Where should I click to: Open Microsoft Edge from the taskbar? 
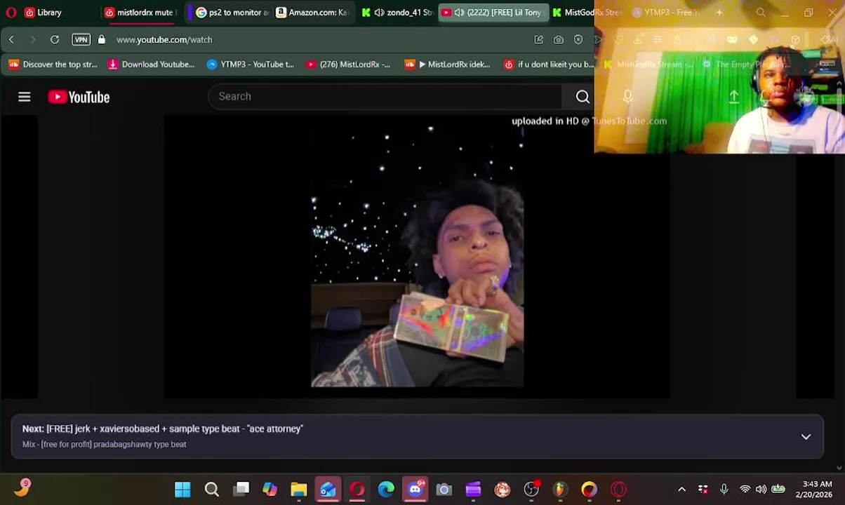386,490
